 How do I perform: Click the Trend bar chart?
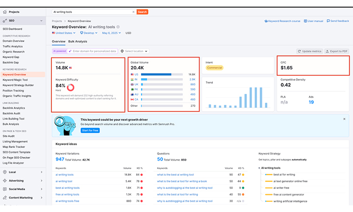[x=238, y=98]
